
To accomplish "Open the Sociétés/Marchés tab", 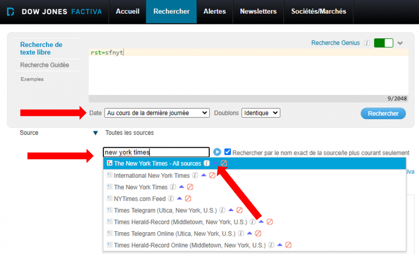I will [319, 12].
